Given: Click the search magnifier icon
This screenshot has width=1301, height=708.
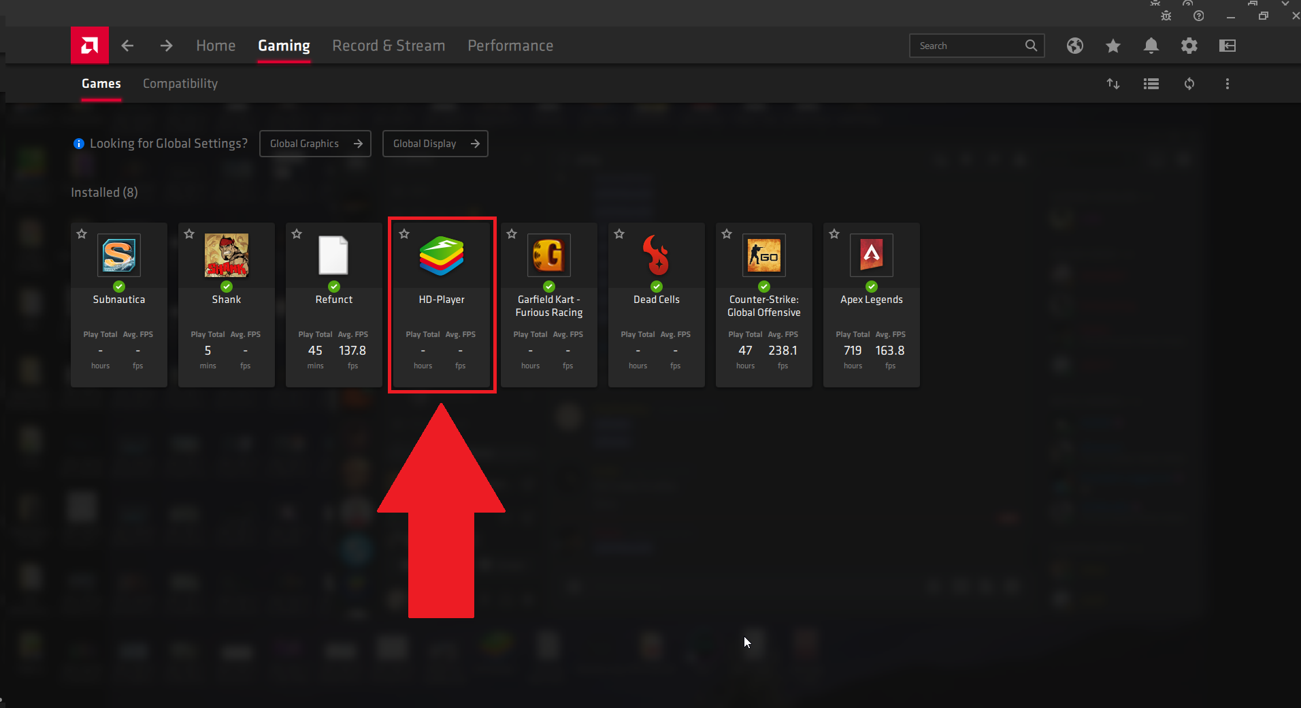Looking at the screenshot, I should coord(1031,46).
